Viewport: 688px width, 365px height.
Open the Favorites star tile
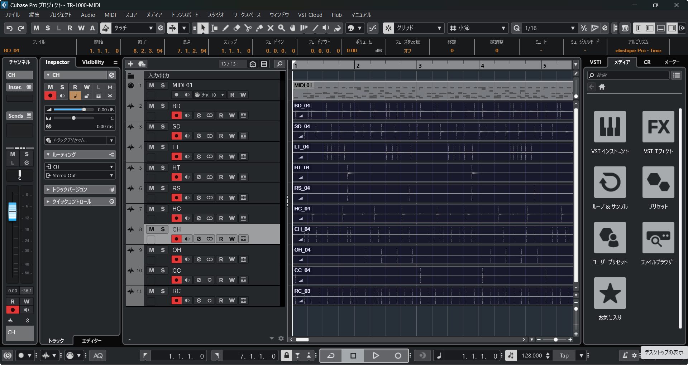(x=610, y=293)
